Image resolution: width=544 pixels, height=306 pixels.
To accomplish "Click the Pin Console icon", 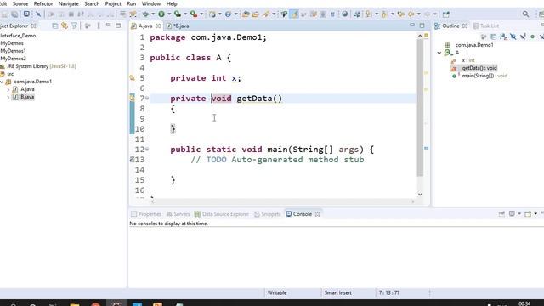I will [x=501, y=214].
